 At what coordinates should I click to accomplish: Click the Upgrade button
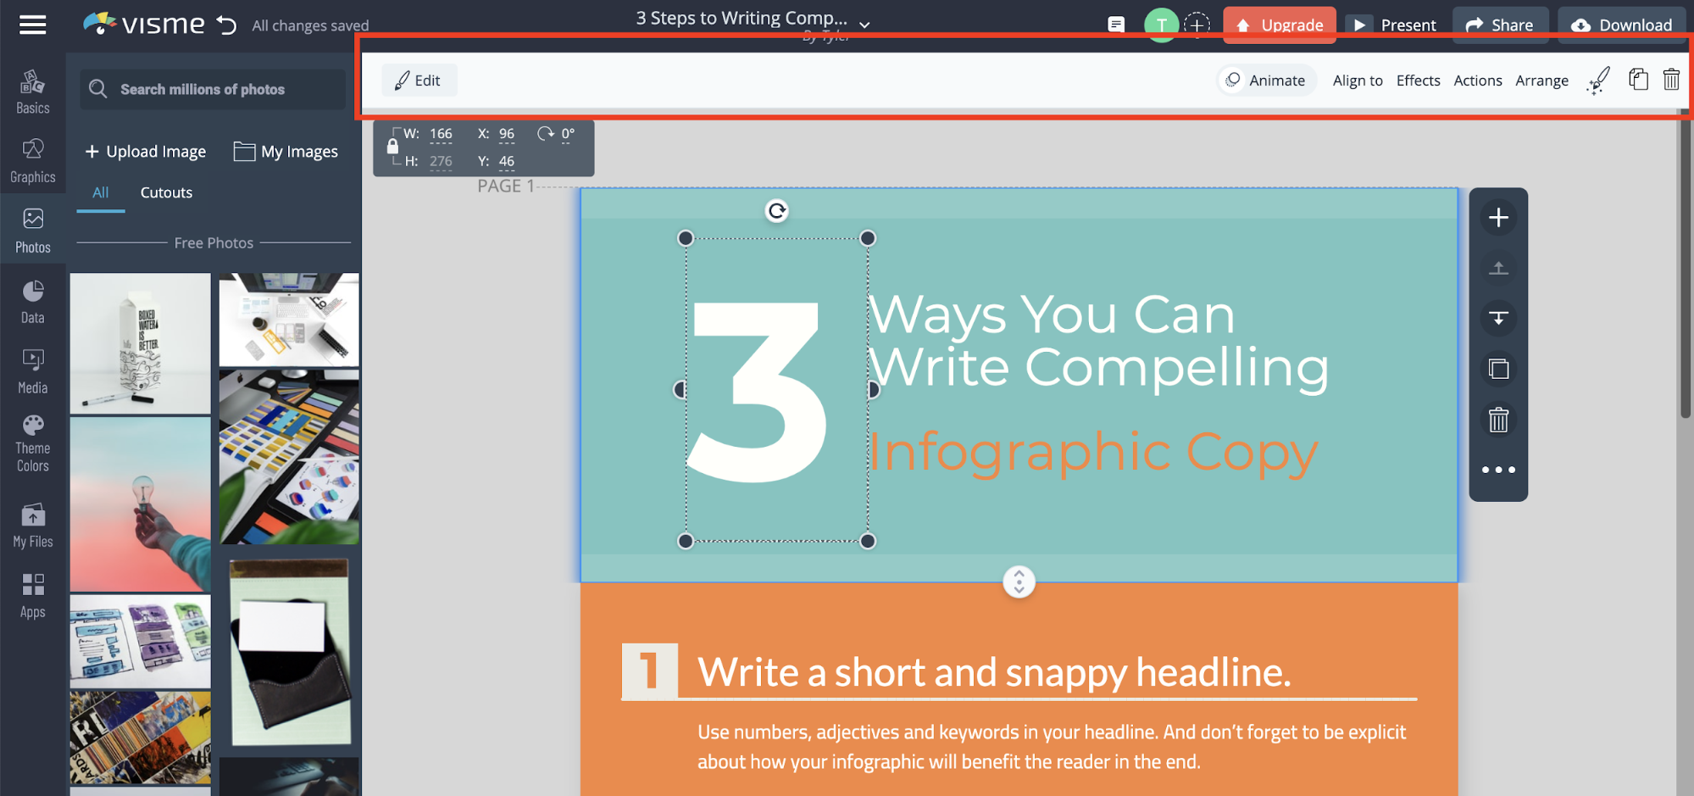(1280, 25)
